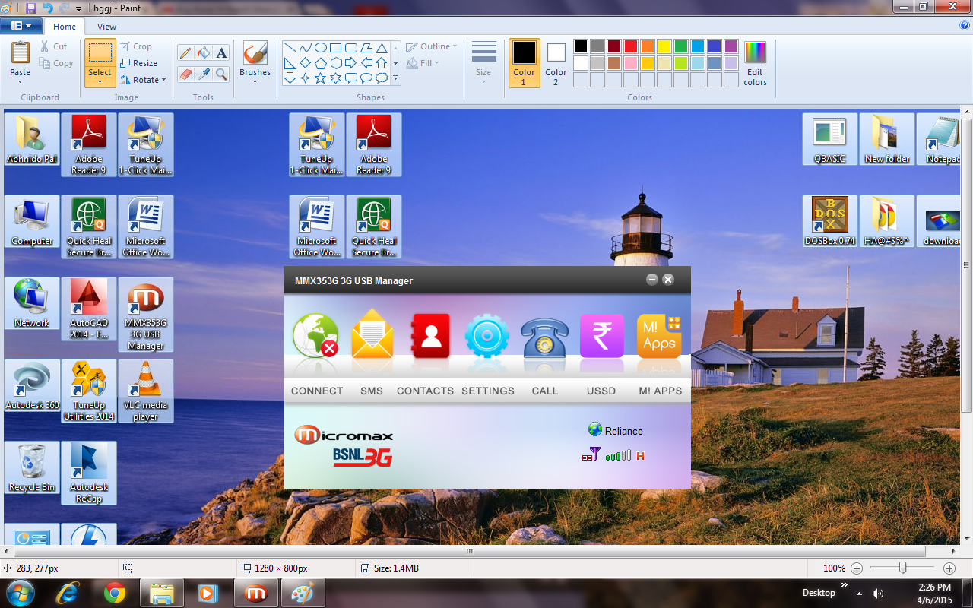Click the volume speaker icon in tray

tap(878, 593)
